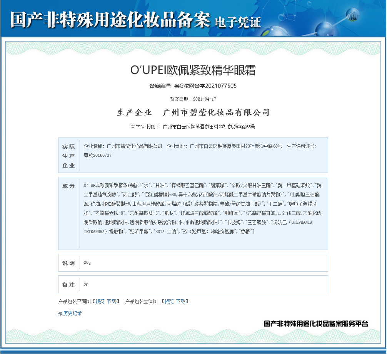Image resolution: width=387 pixels, height=354 pixels.
Task: Select the 企业名称 line in actual manufacturer box
Action: click(x=123, y=146)
